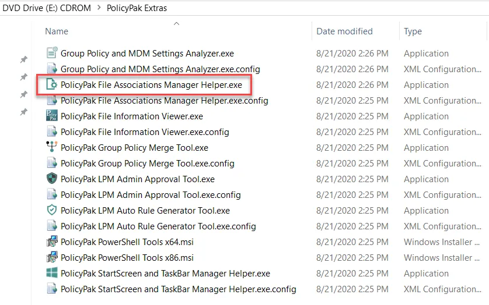Click the icon of Group Policy and MDM Settings Analyzer.exe.config
This screenshot has height=305, width=489.
pyautogui.click(x=52, y=69)
